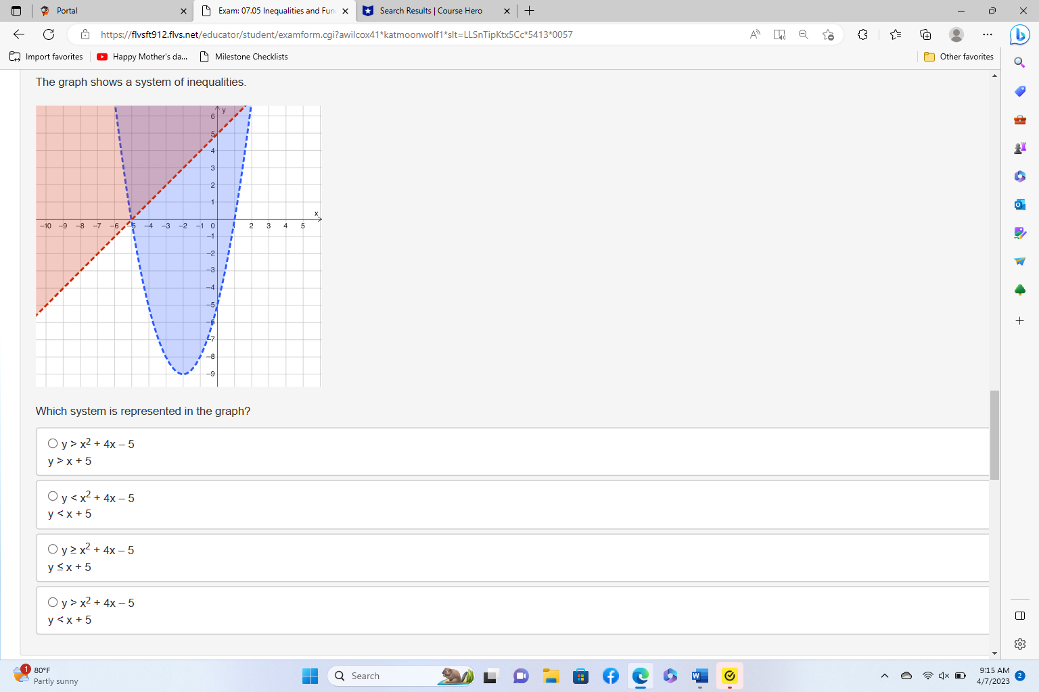Open the sidebar settings gear
The image size is (1039, 692).
[x=1020, y=644]
